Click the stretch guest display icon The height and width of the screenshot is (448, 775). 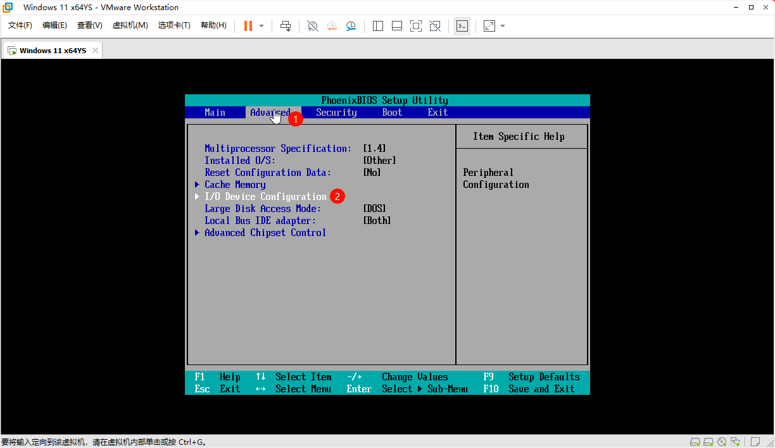point(489,26)
